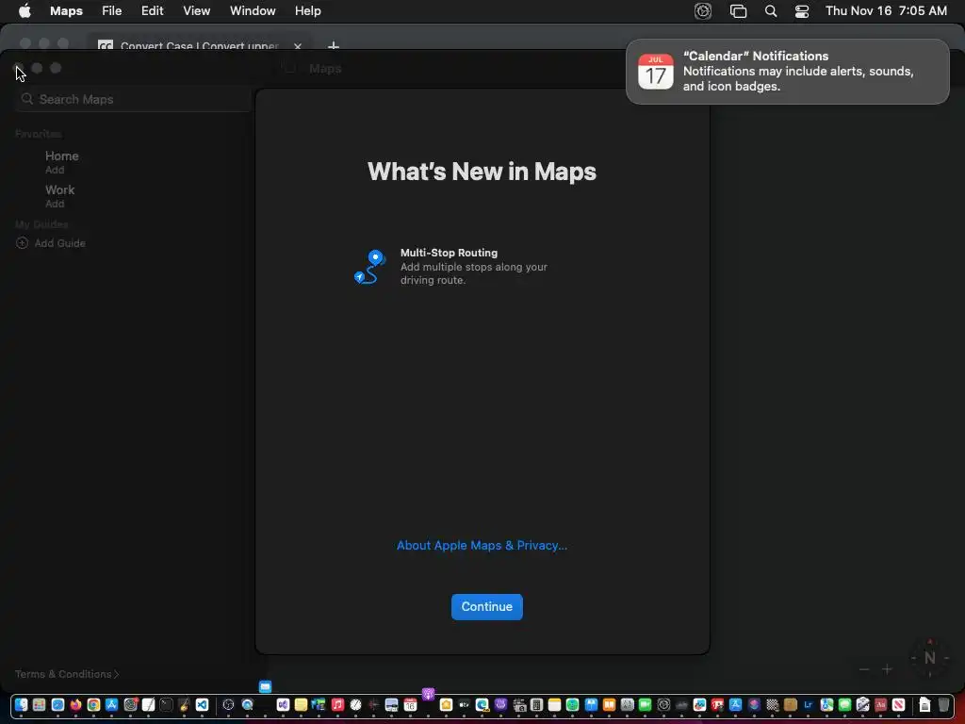
Task: Open Apple TV from the Dock
Action: [x=464, y=705]
